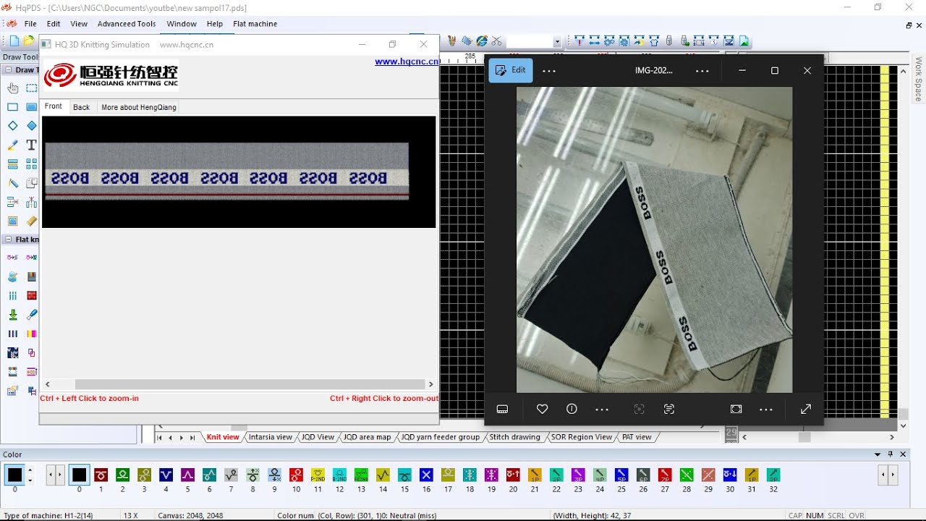Select stitch symbol number 4
Screen dimensions: 926x521
tap(166, 475)
